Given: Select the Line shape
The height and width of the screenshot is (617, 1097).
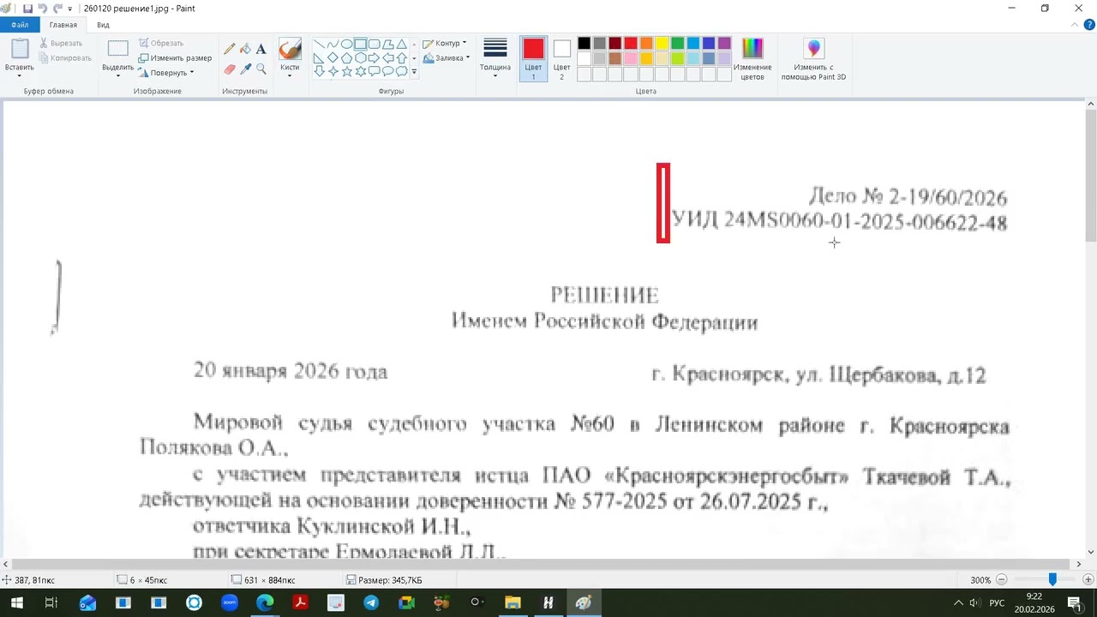Looking at the screenshot, I should [319, 44].
